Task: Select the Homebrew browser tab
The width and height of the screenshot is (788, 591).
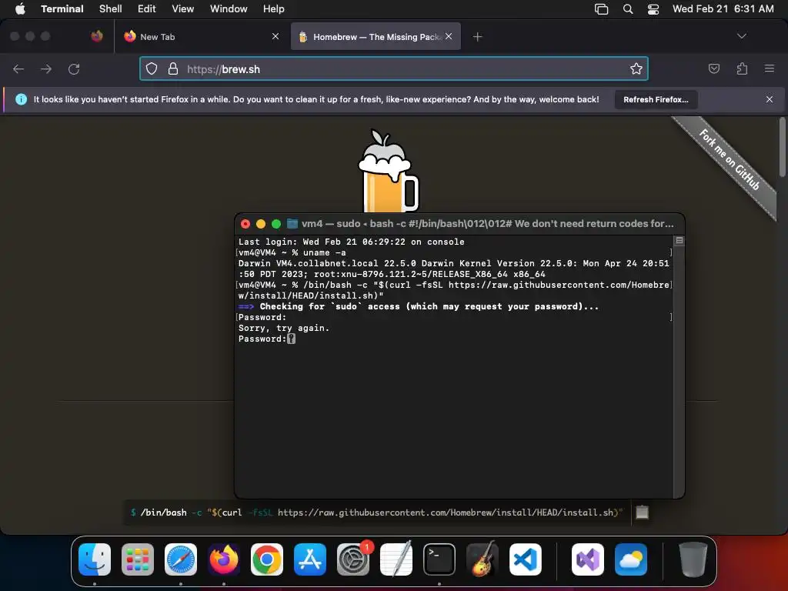Action: [x=376, y=37]
